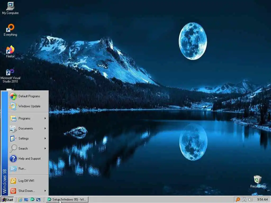This screenshot has width=271, height=203.
Task: Expand the Programs submenu arrow
Action: pos(45,118)
